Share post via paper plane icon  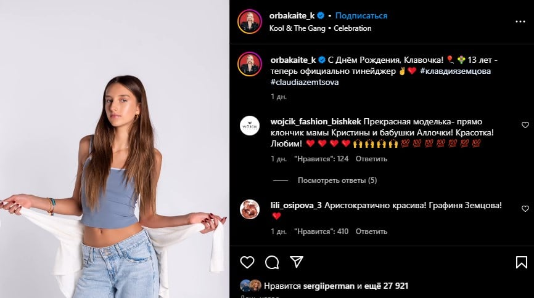pyautogui.click(x=297, y=262)
